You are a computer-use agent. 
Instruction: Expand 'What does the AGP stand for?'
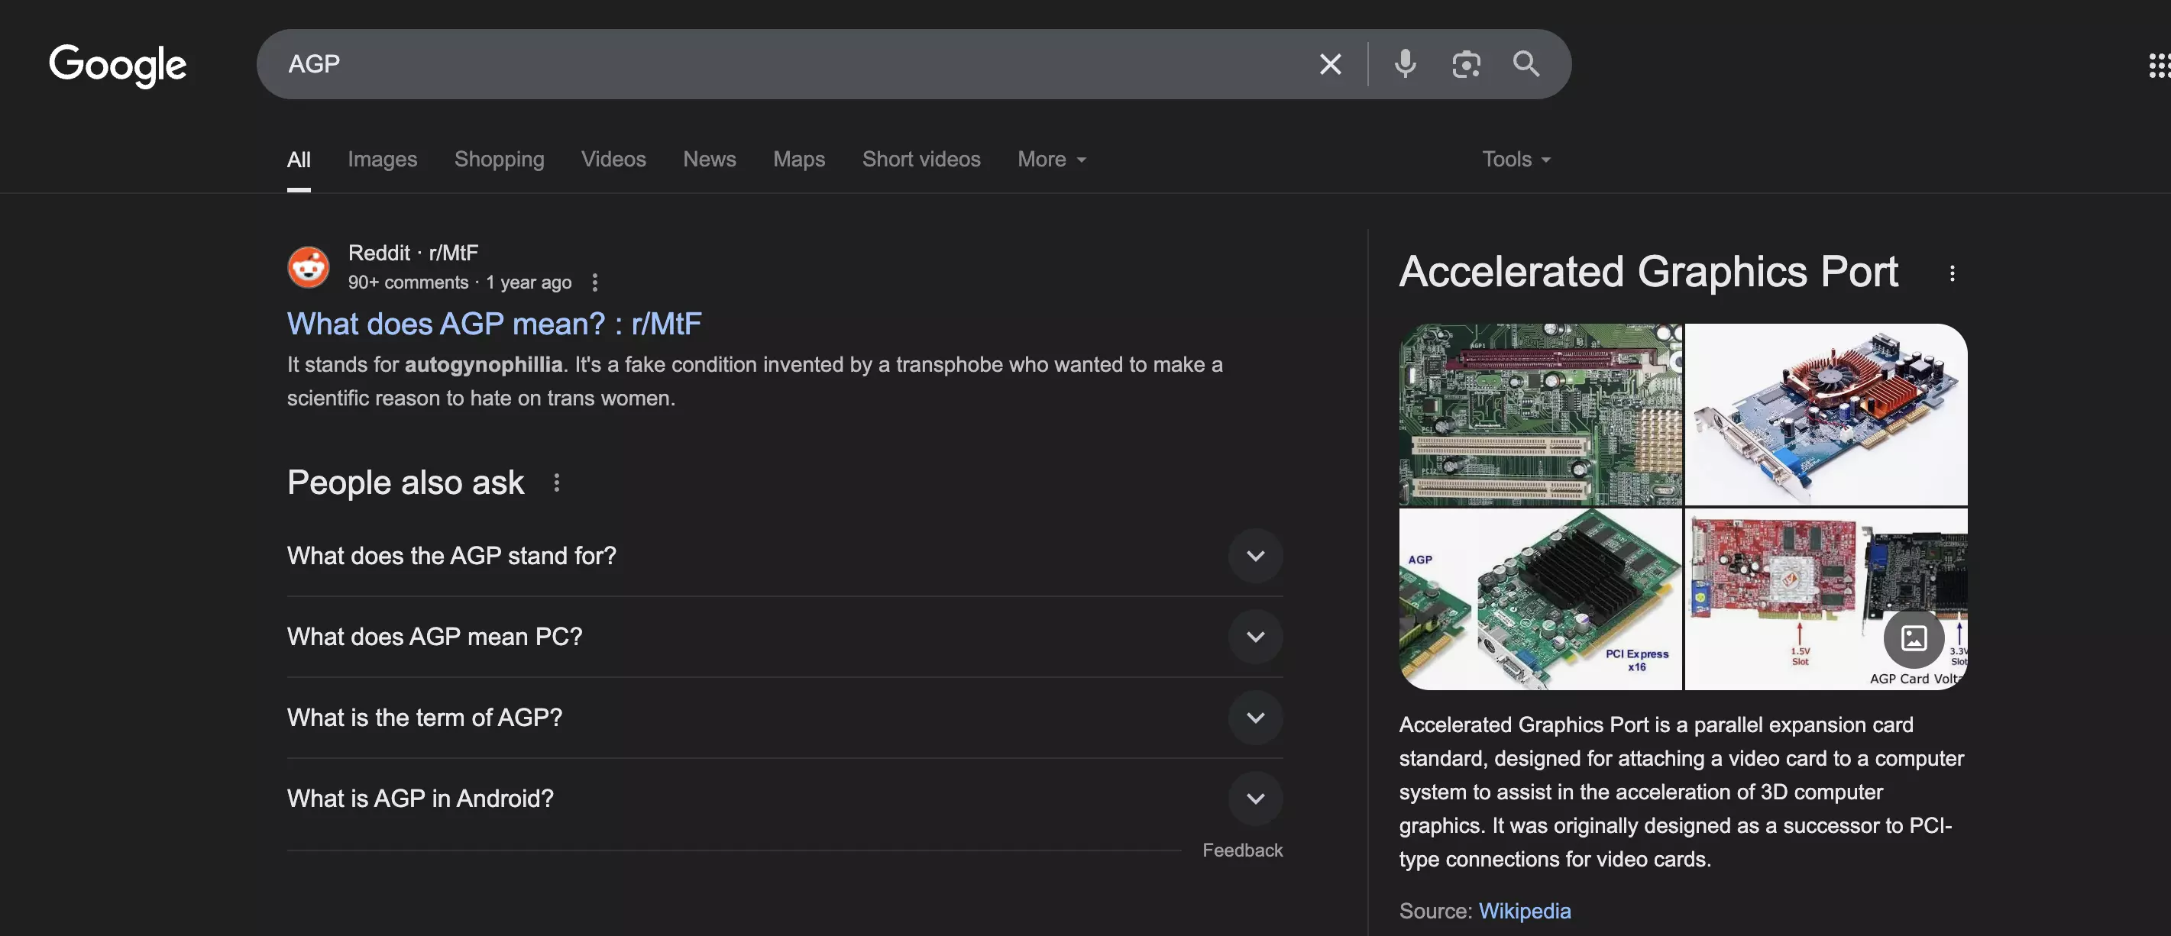pos(785,556)
